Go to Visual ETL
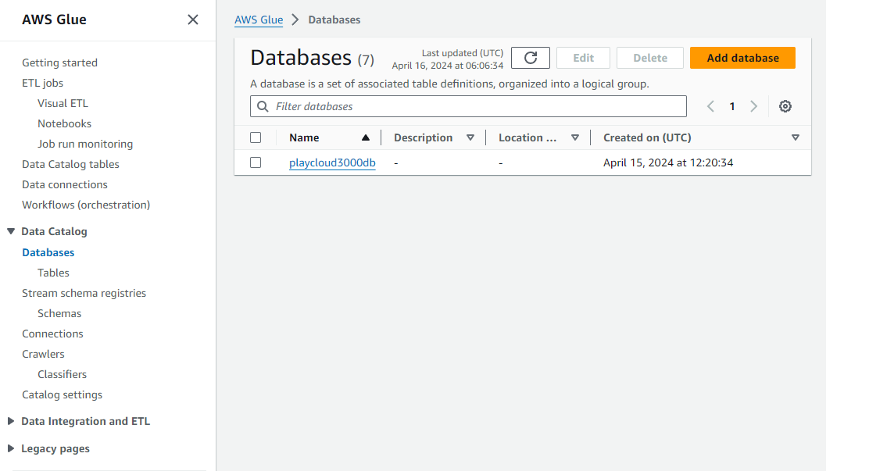Screen dimensions: 869x471 (x=63, y=103)
